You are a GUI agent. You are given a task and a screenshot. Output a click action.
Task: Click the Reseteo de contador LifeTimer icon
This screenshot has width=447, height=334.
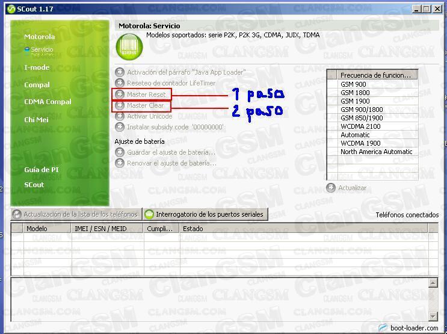coord(120,83)
